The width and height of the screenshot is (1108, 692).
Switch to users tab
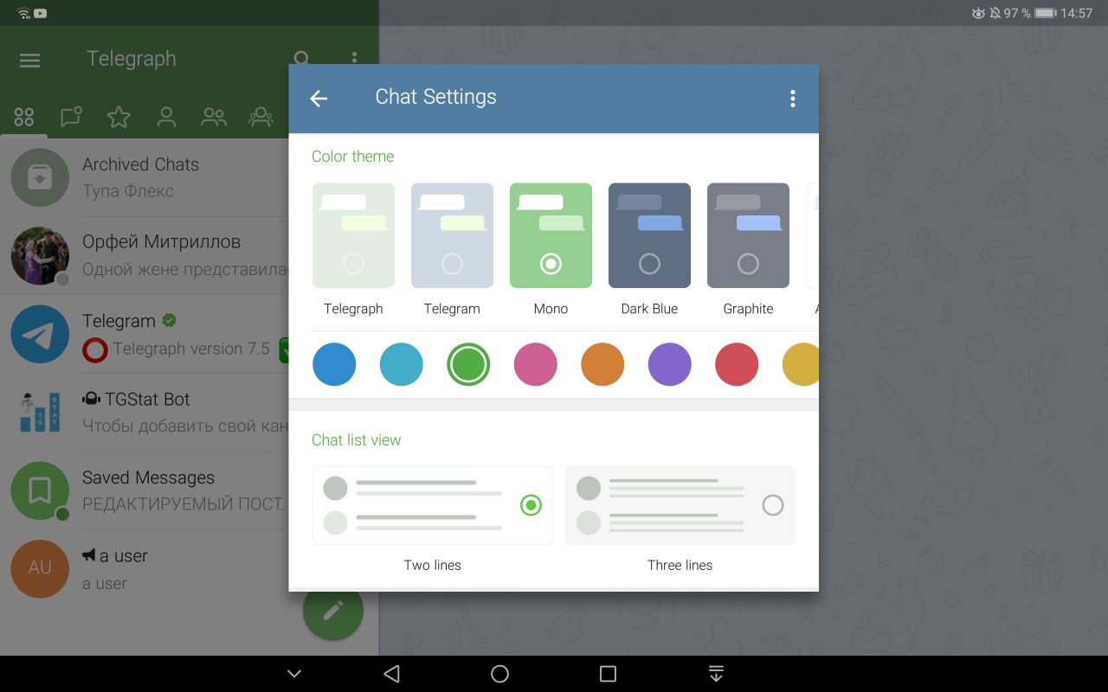click(166, 117)
